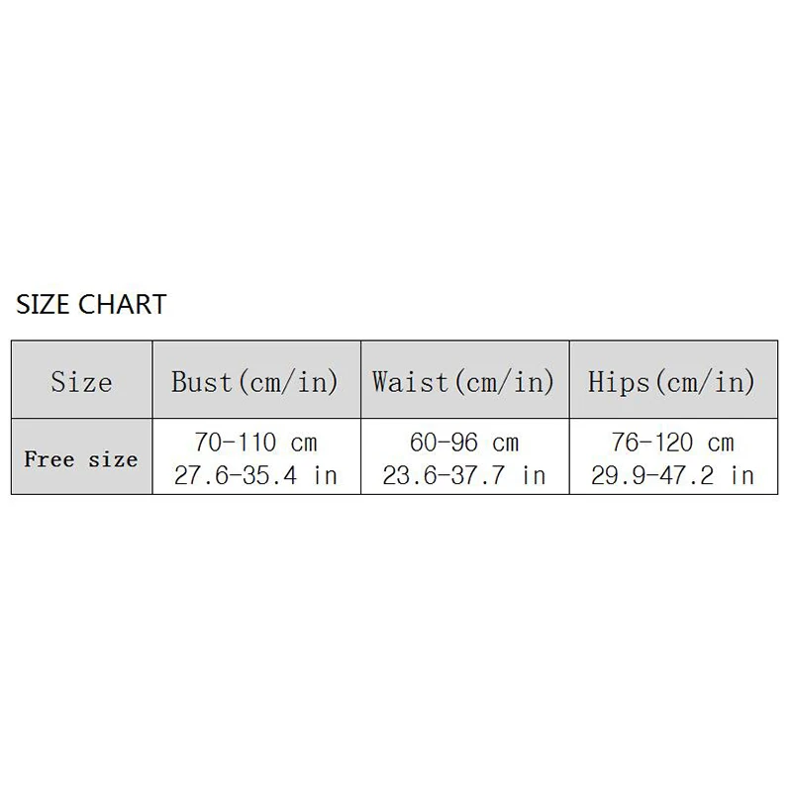This screenshot has width=792, height=792.
Task: Select the "Size" column header cell
Action: pyautogui.click(x=81, y=381)
